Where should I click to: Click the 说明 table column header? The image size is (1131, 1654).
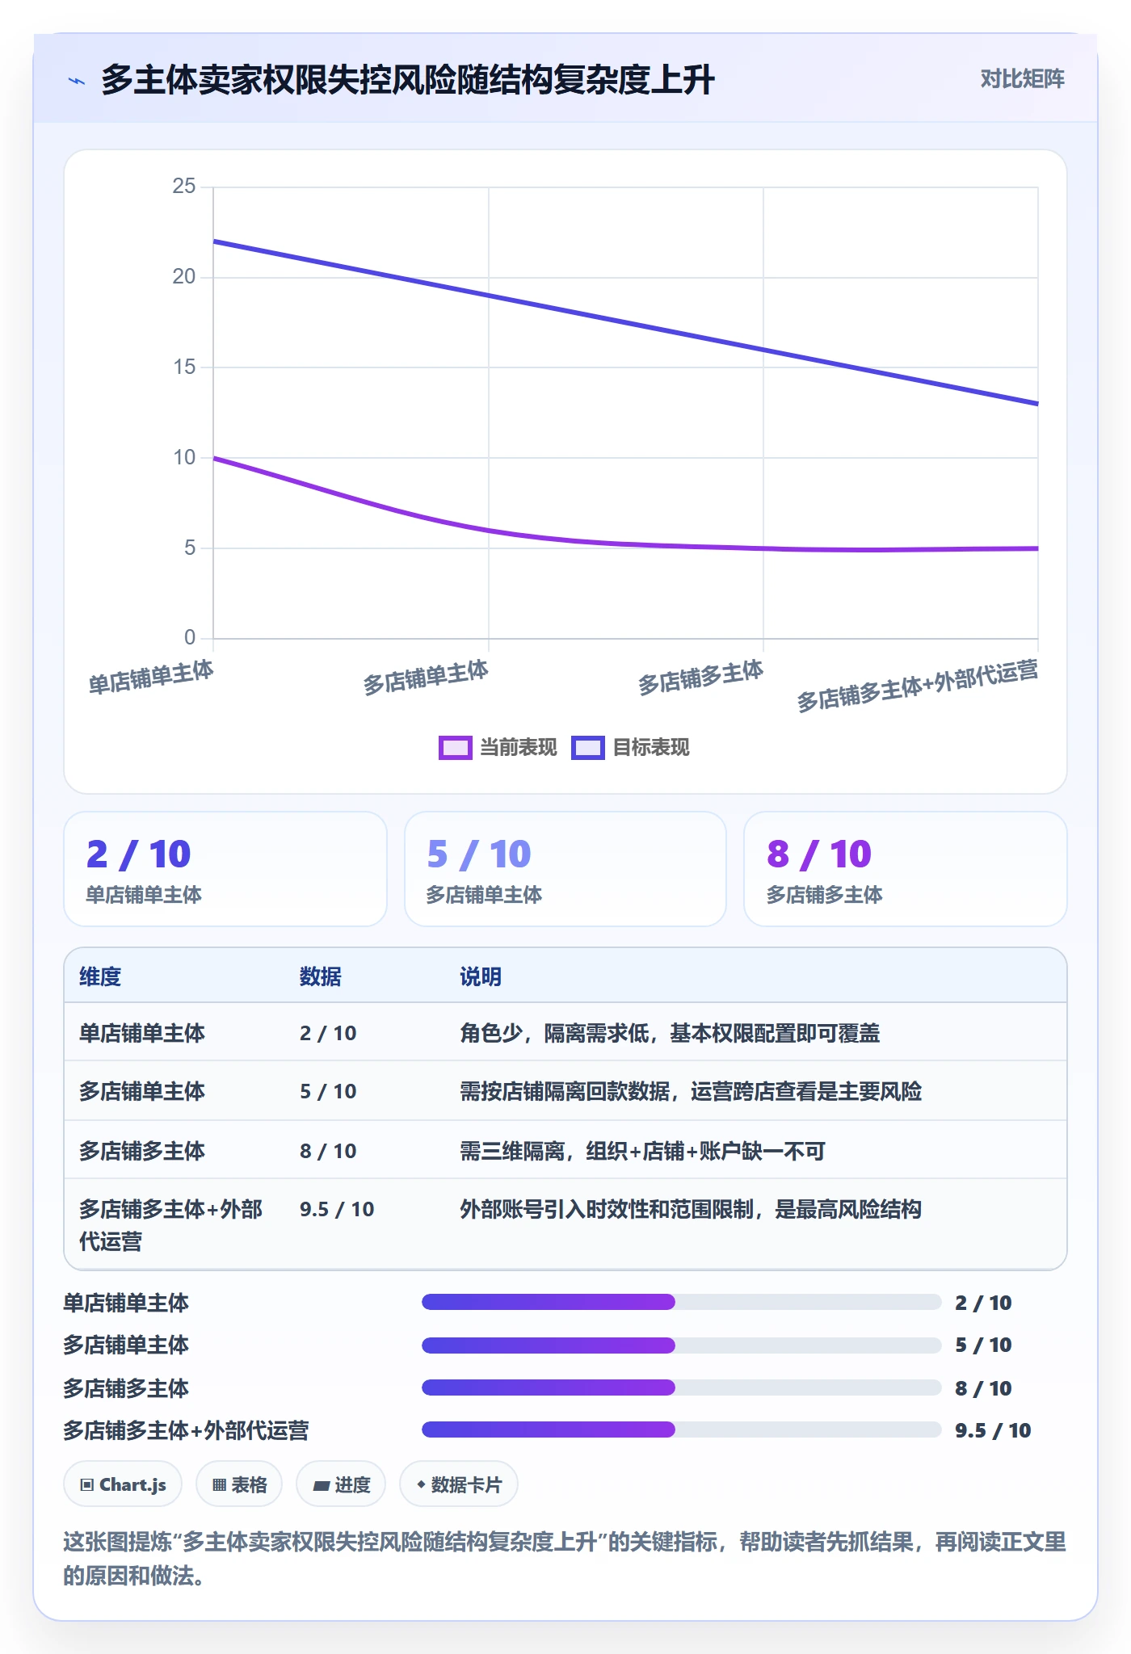(x=481, y=976)
